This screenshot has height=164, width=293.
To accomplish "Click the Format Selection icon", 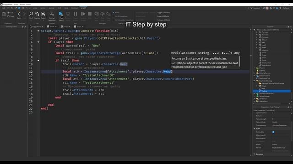I will (x=52, y=14).
